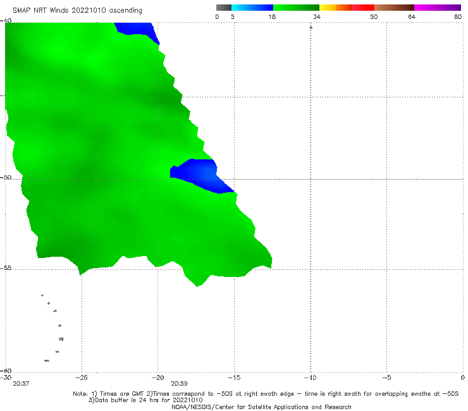This screenshot has width=468, height=411.
Task: Click the small island marker near -10 longitude
Action: (x=311, y=27)
